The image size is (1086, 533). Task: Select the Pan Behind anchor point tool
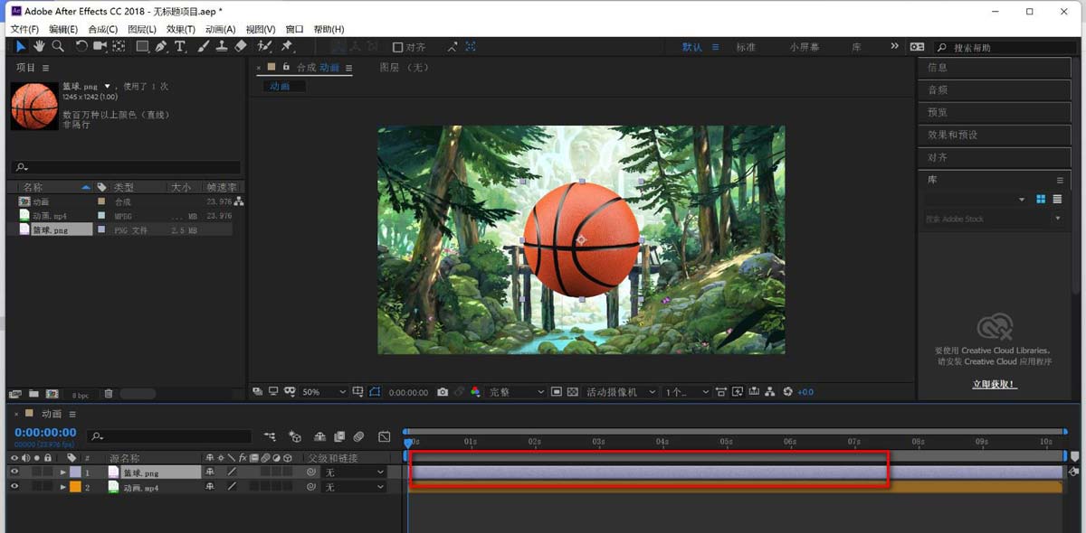pyautogui.click(x=119, y=46)
